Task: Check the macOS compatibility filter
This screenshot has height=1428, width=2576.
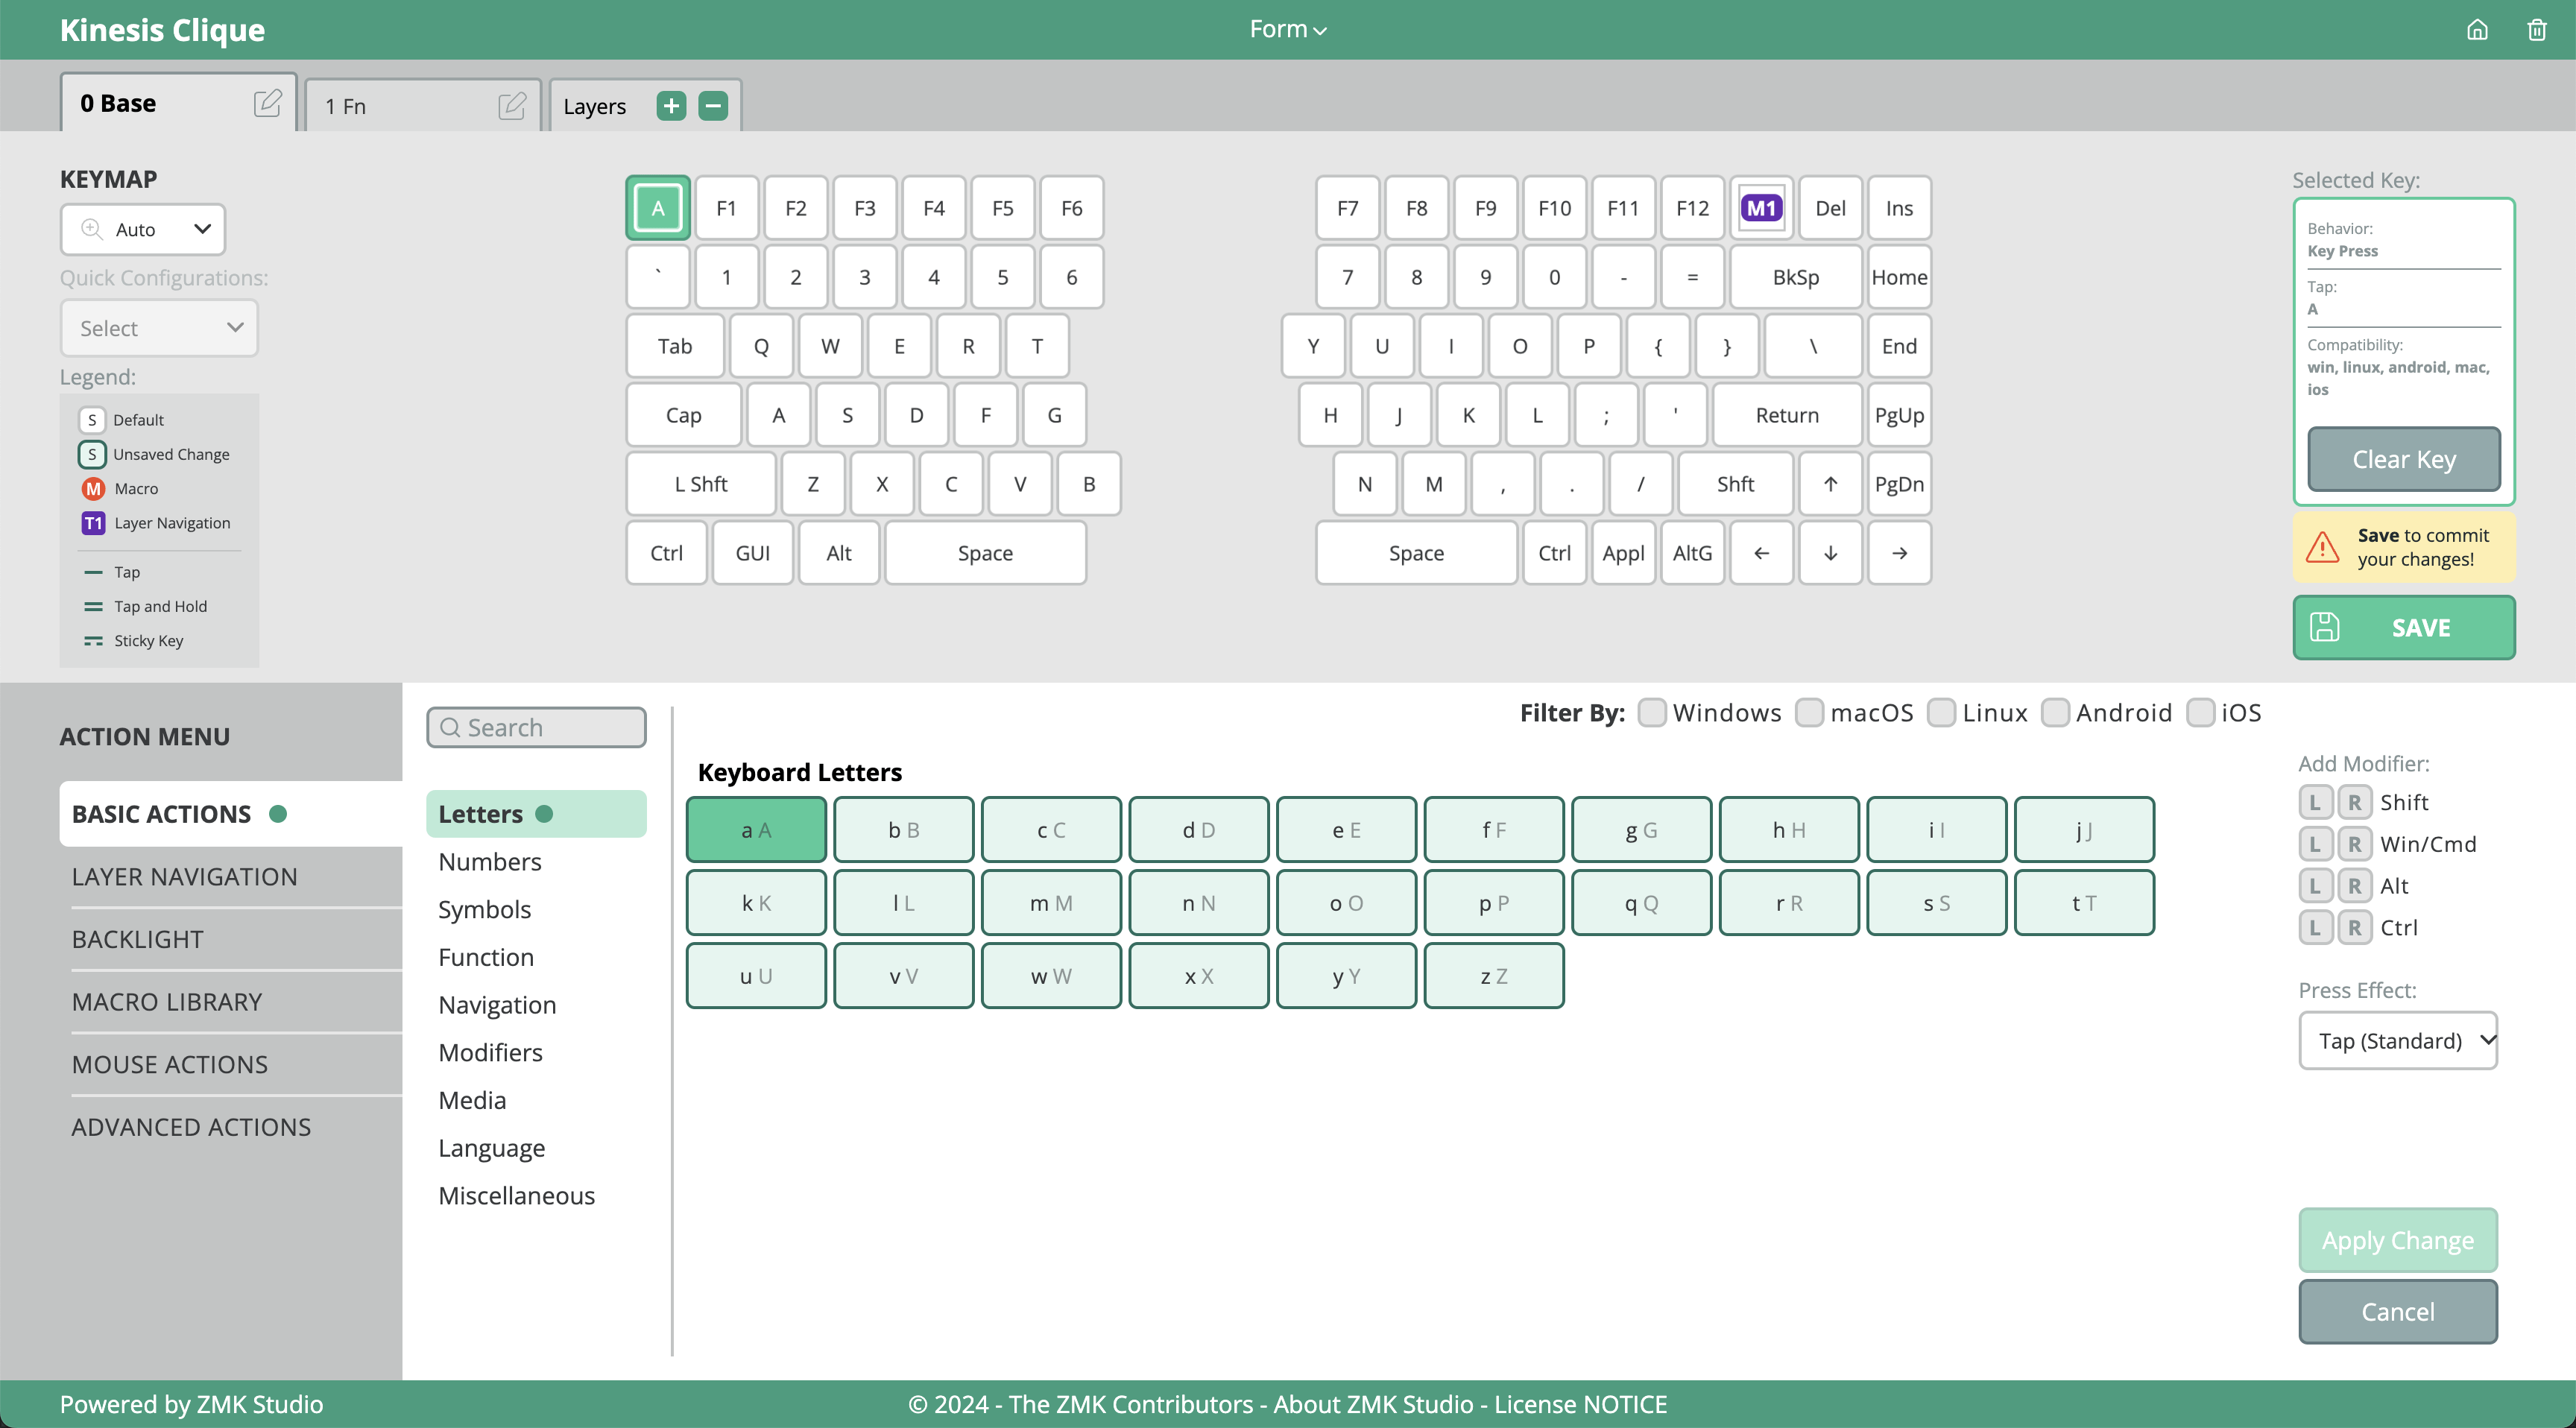Action: 1810,712
